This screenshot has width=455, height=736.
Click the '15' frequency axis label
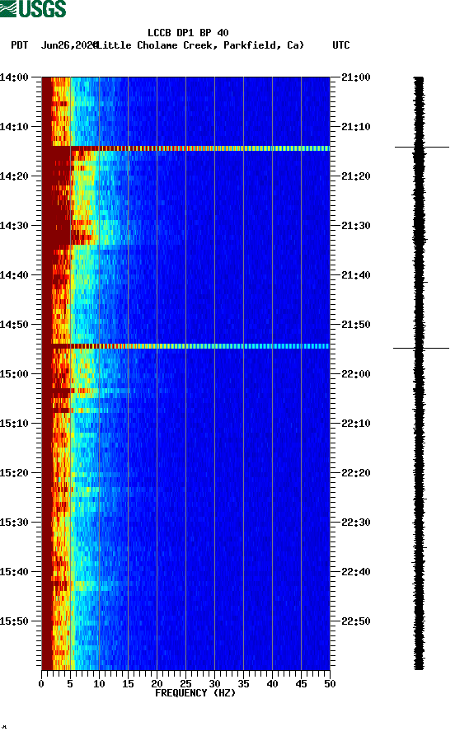pos(128,684)
